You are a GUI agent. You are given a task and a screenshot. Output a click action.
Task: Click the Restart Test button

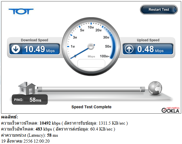(x=159, y=10)
